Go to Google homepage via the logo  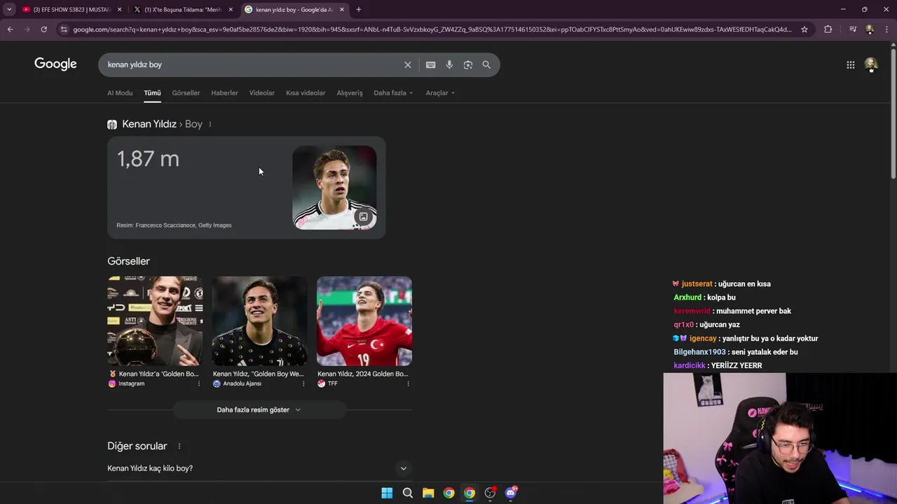click(x=55, y=64)
